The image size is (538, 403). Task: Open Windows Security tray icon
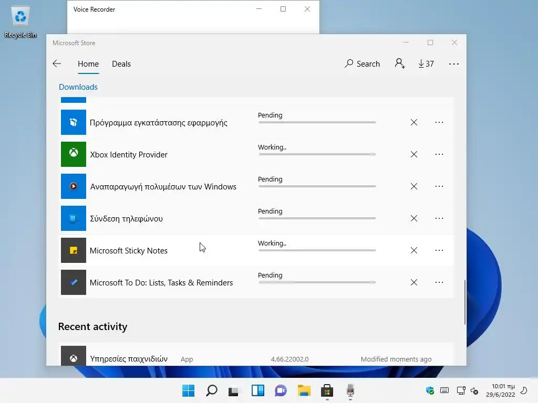[x=430, y=390]
